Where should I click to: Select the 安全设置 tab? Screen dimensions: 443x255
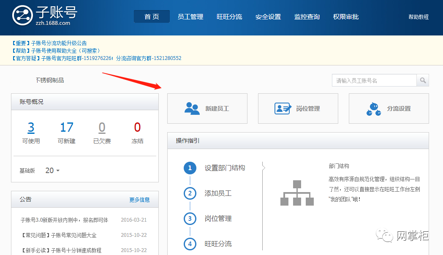[x=268, y=16]
